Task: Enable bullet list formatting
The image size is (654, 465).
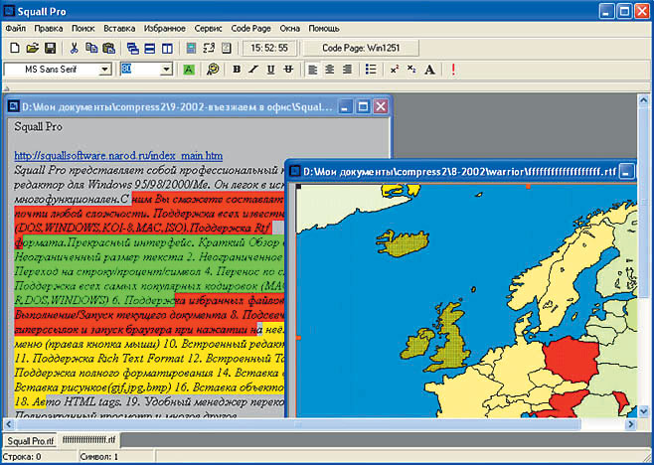Action: [x=371, y=70]
